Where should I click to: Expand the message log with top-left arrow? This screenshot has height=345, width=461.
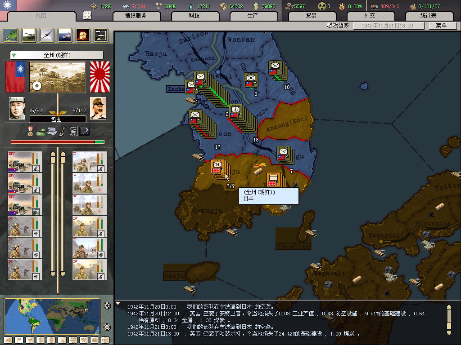(x=118, y=304)
